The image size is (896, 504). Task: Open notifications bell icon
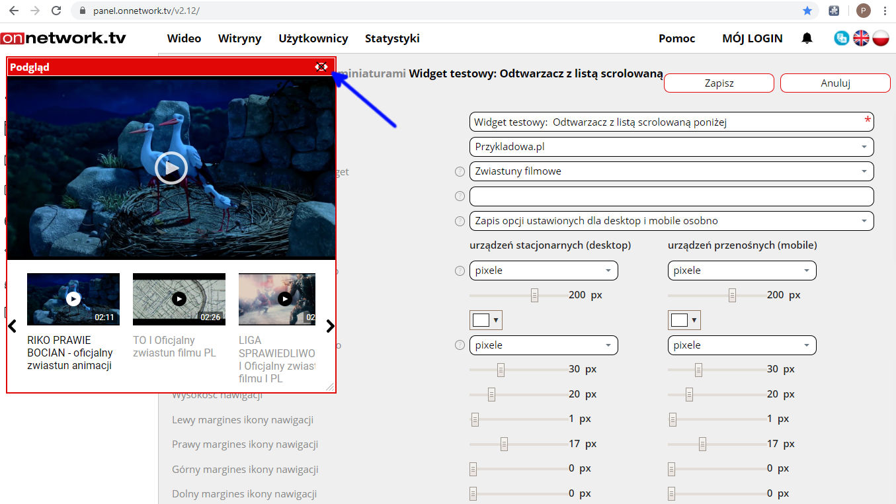point(807,38)
